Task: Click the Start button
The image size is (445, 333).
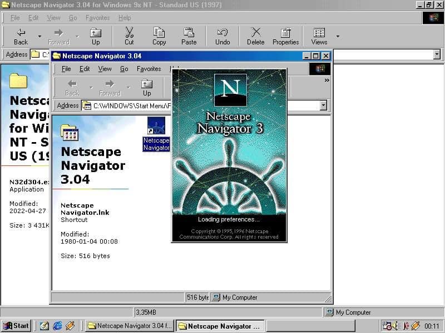Action: coord(16,326)
